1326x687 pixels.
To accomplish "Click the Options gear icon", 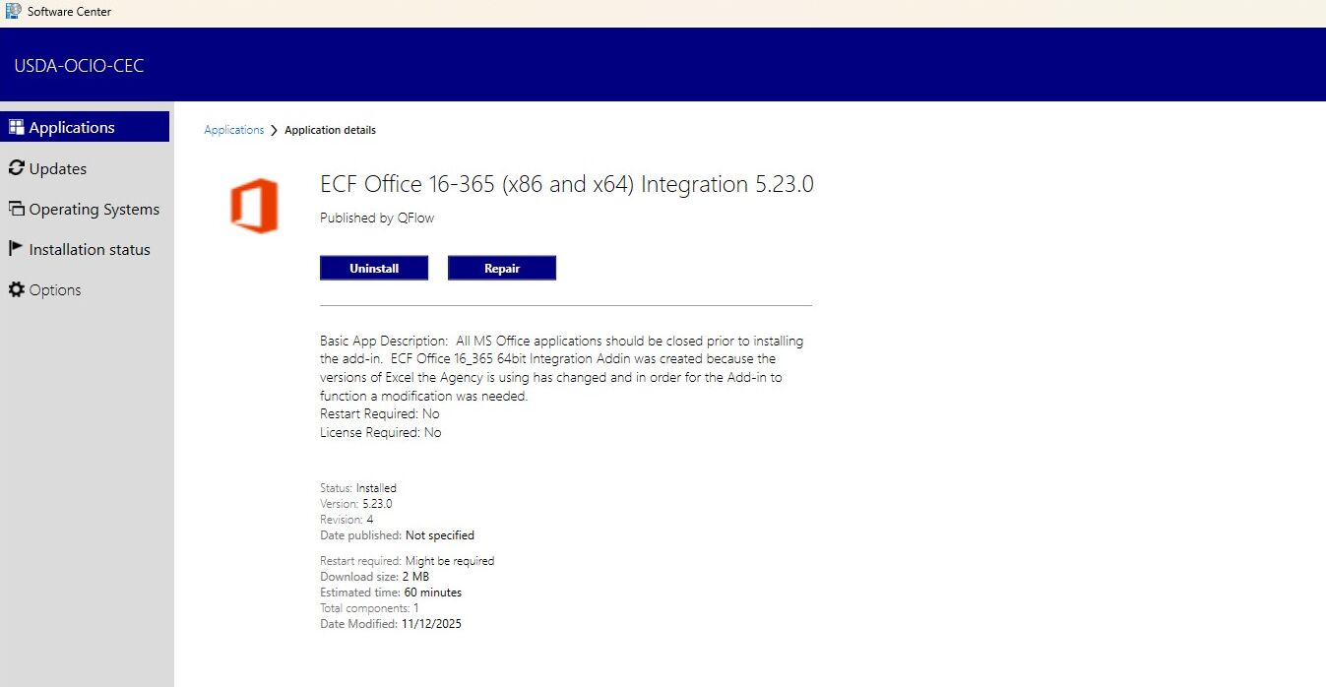I will pos(16,289).
